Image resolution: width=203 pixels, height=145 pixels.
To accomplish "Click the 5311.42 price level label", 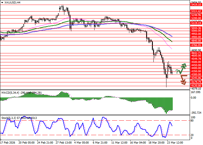I will pyautogui.click(x=195, y=11).
